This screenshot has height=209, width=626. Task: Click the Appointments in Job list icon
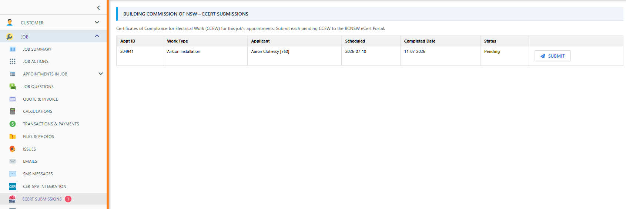tap(13, 74)
